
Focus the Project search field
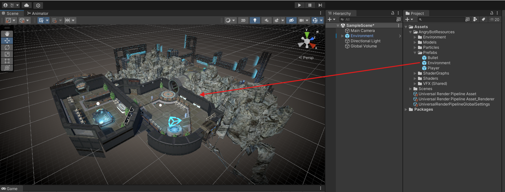(440, 19)
